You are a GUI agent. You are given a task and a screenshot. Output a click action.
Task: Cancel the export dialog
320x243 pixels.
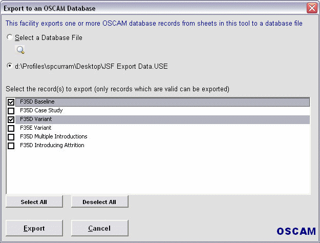(100, 228)
